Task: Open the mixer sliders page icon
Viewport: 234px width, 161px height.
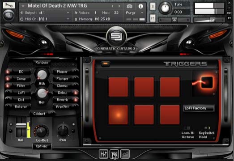Action: click(x=103, y=154)
